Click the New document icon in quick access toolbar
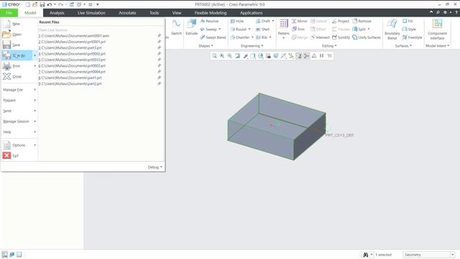The height and width of the screenshot is (259, 460). pos(27,4)
